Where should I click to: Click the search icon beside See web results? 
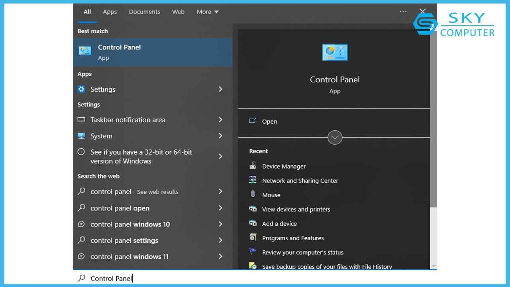tap(81, 192)
